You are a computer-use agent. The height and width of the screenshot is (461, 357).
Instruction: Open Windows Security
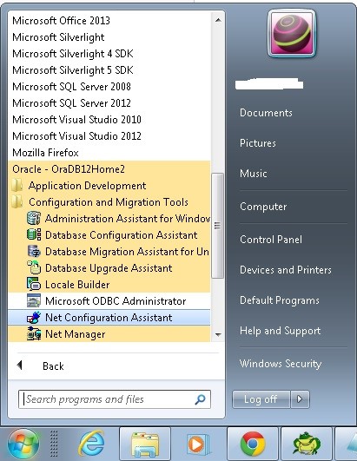pyautogui.click(x=281, y=364)
